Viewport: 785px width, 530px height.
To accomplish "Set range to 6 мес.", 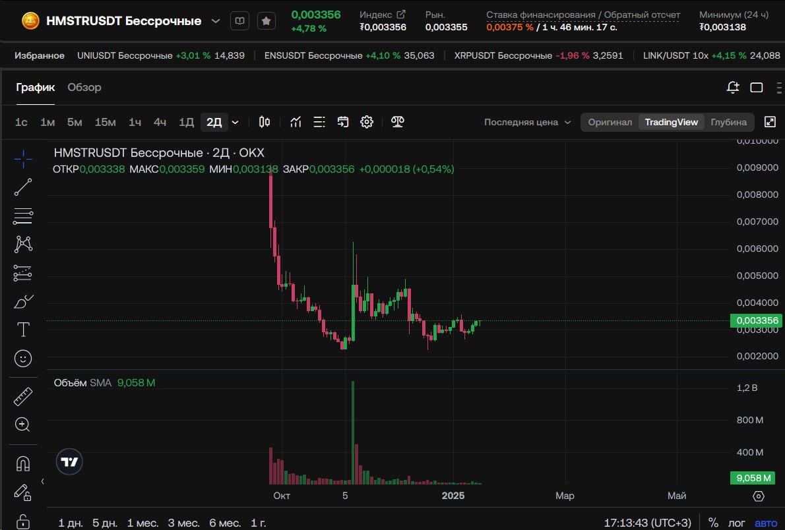I will click(x=225, y=523).
